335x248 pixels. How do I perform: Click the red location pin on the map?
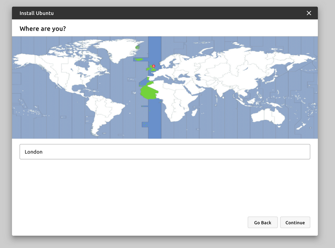[153, 66]
